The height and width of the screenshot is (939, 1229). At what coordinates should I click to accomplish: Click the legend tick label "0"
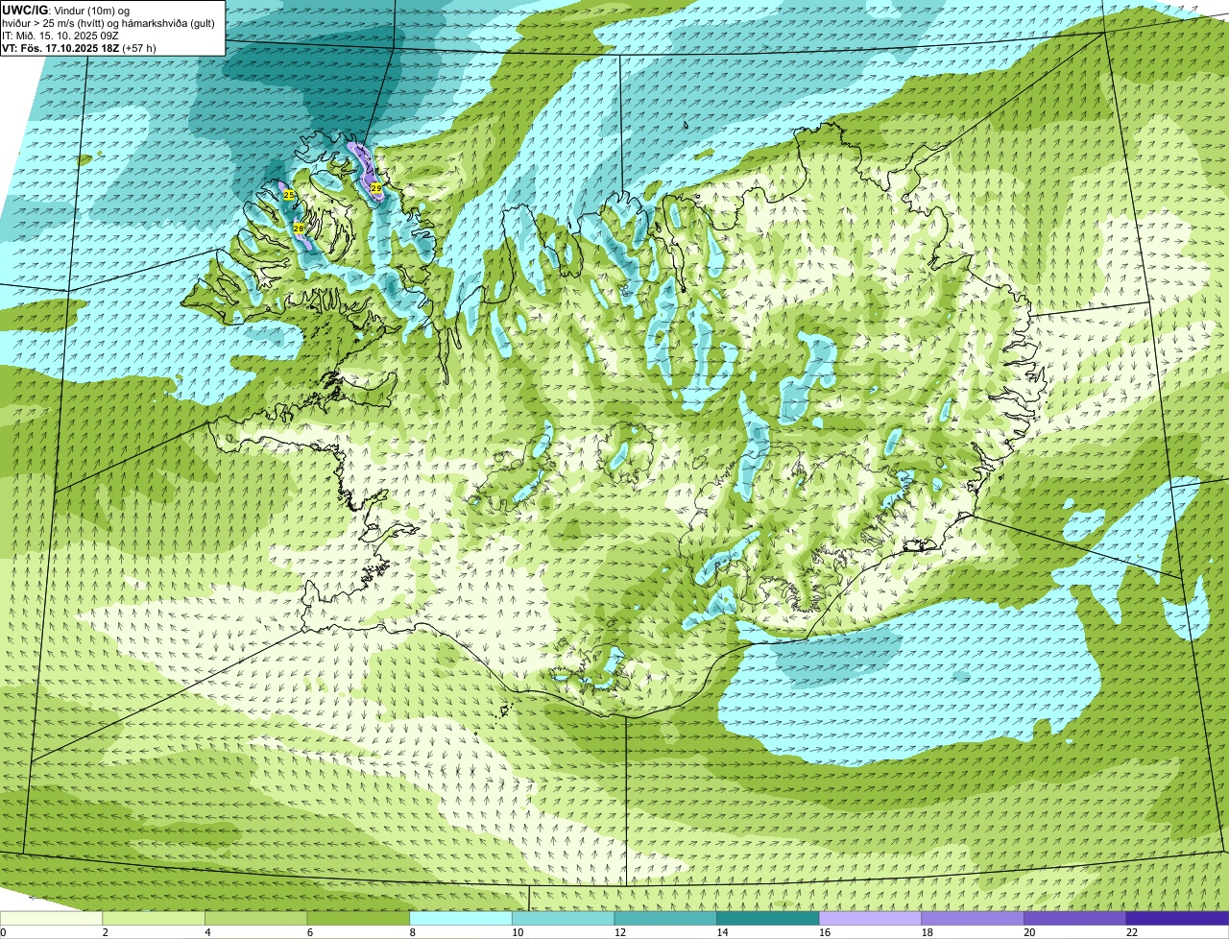pyautogui.click(x=3, y=932)
